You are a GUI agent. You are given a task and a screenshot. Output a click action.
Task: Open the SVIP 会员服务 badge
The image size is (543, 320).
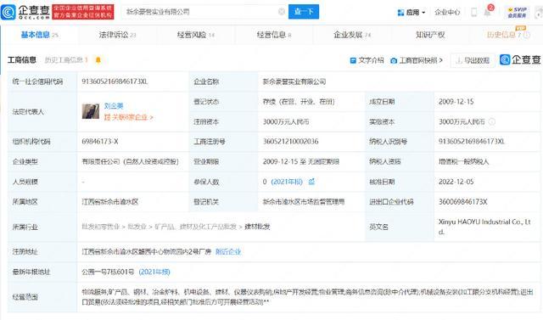click(x=517, y=12)
